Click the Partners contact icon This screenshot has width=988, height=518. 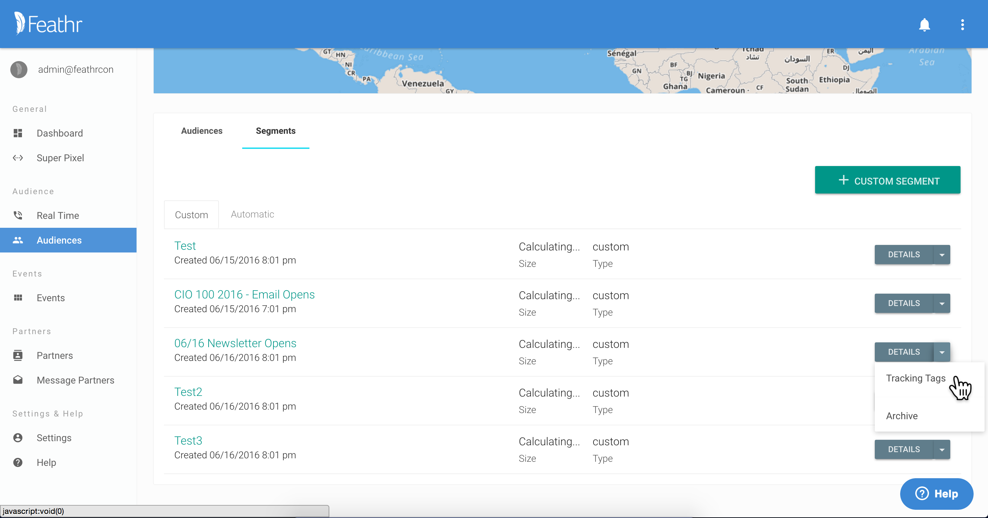pos(18,355)
